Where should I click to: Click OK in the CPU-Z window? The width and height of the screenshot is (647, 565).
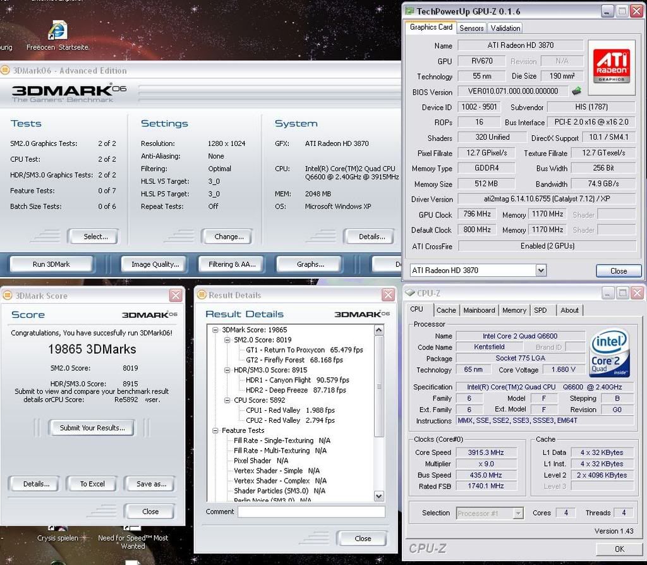[x=619, y=549]
